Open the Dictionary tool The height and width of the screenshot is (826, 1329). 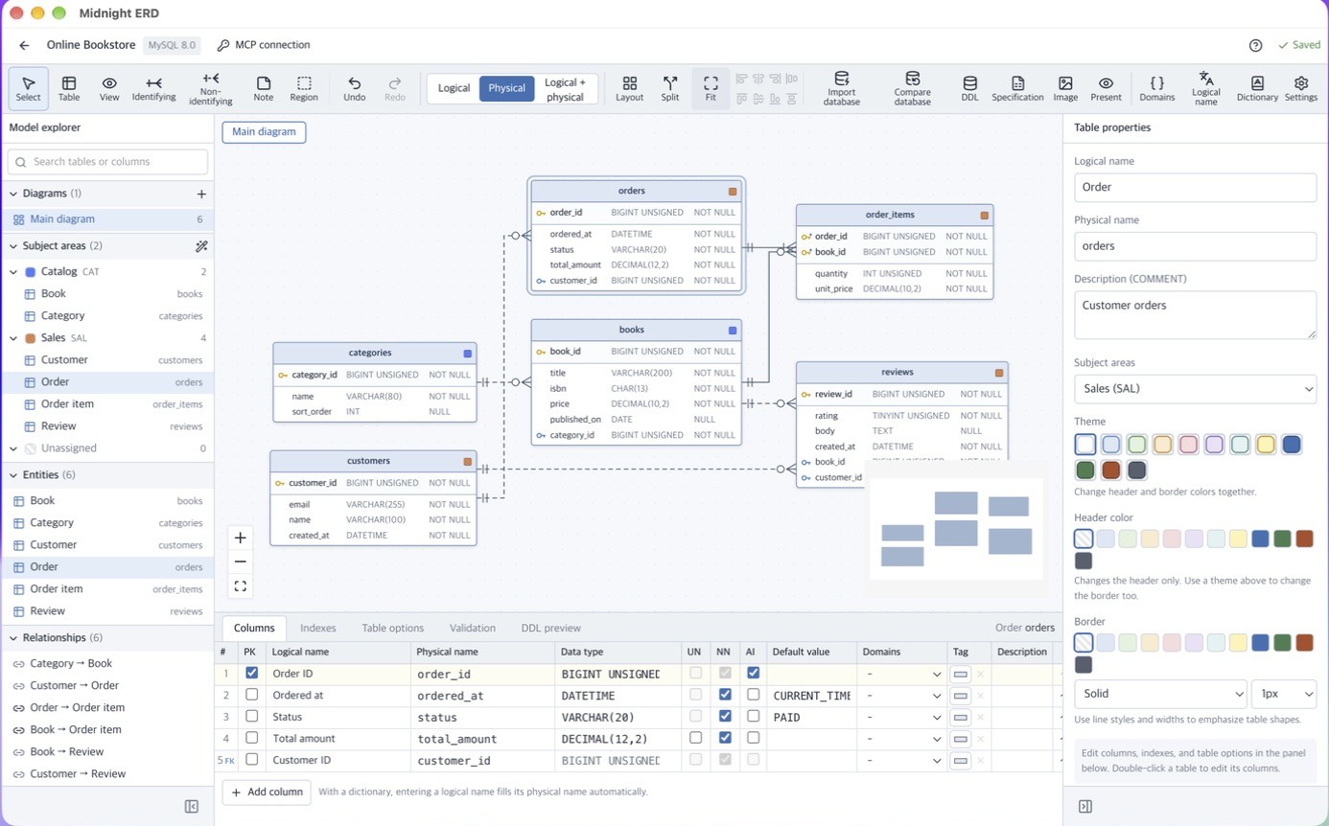1257,88
